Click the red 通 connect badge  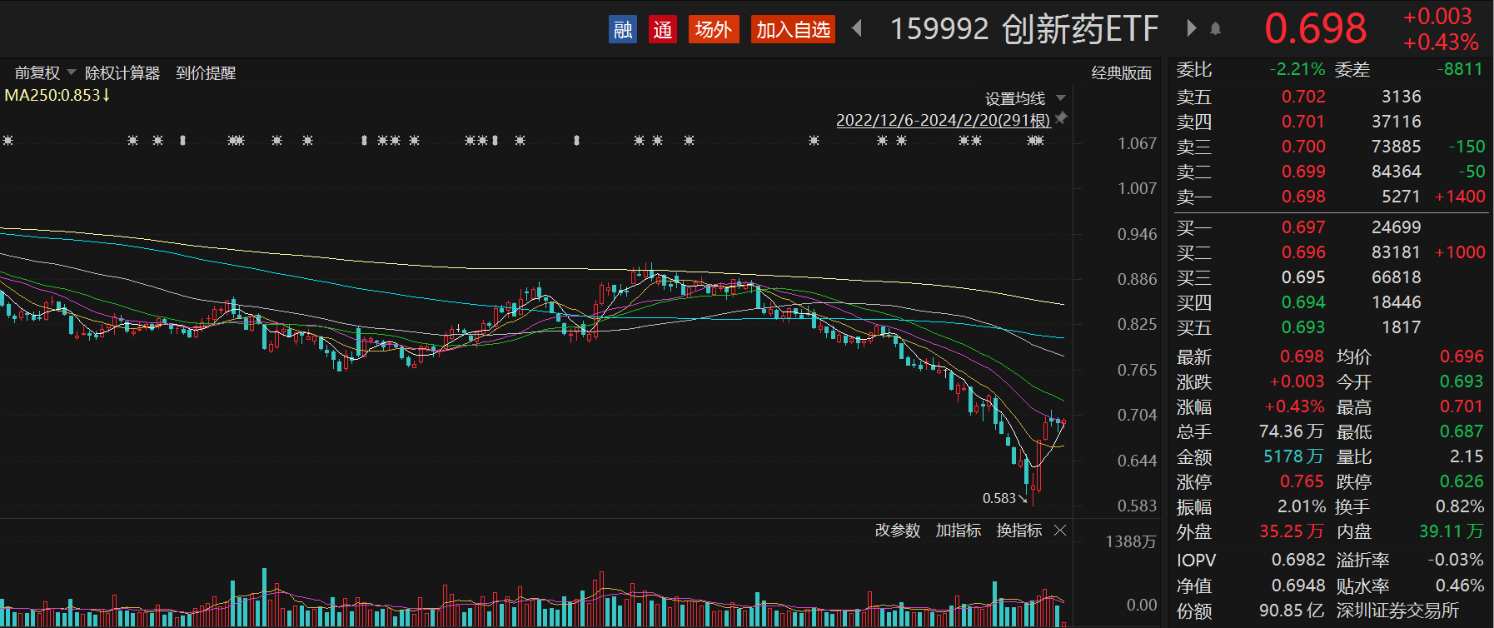663,30
